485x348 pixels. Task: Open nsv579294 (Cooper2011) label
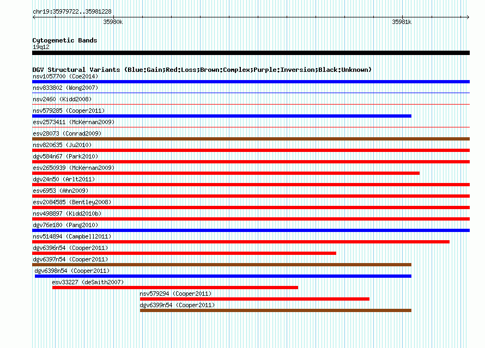tap(175, 294)
